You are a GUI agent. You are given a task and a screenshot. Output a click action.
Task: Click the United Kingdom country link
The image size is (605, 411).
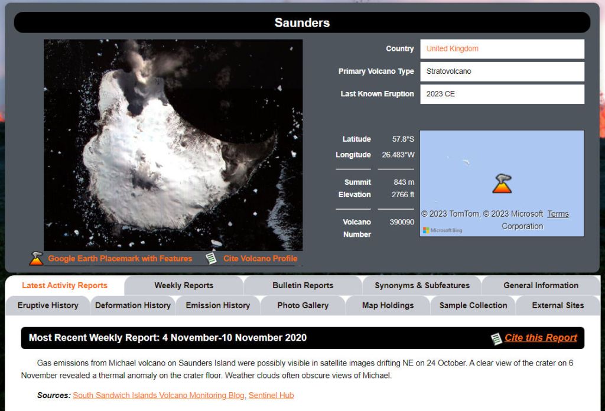click(453, 49)
